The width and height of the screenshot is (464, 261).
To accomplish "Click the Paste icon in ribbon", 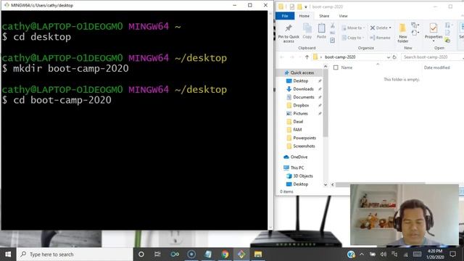I will click(x=321, y=28).
